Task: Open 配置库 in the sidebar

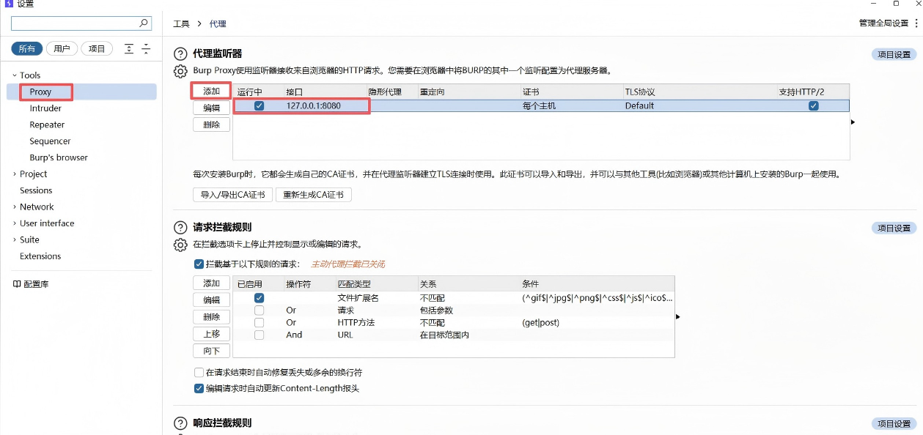Action: 36,284
